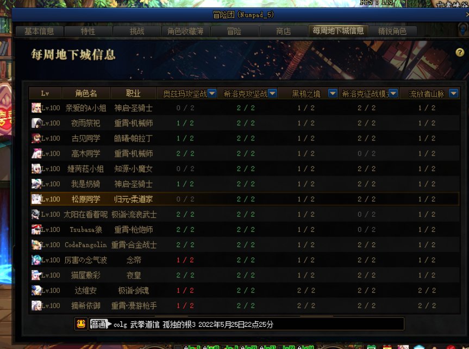The width and height of the screenshot is (469, 349).
Task: Click avatar of 摘希依御
Action: point(36,306)
